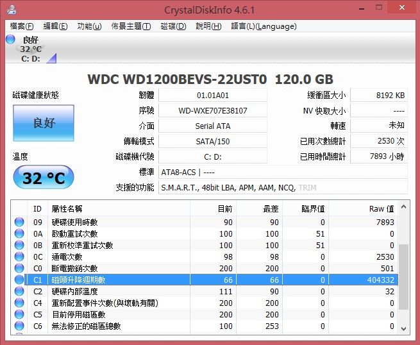Open the 說明(H) menu
Image resolution: width=420 pixels, height=345 pixels.
click(x=208, y=26)
